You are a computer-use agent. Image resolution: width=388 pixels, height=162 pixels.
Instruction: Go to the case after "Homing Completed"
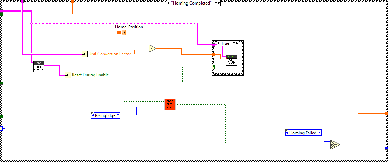(x=220, y=3)
